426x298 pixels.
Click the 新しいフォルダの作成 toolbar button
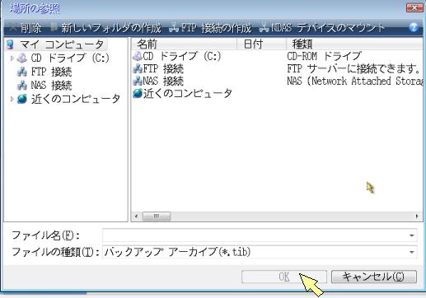pos(105,28)
